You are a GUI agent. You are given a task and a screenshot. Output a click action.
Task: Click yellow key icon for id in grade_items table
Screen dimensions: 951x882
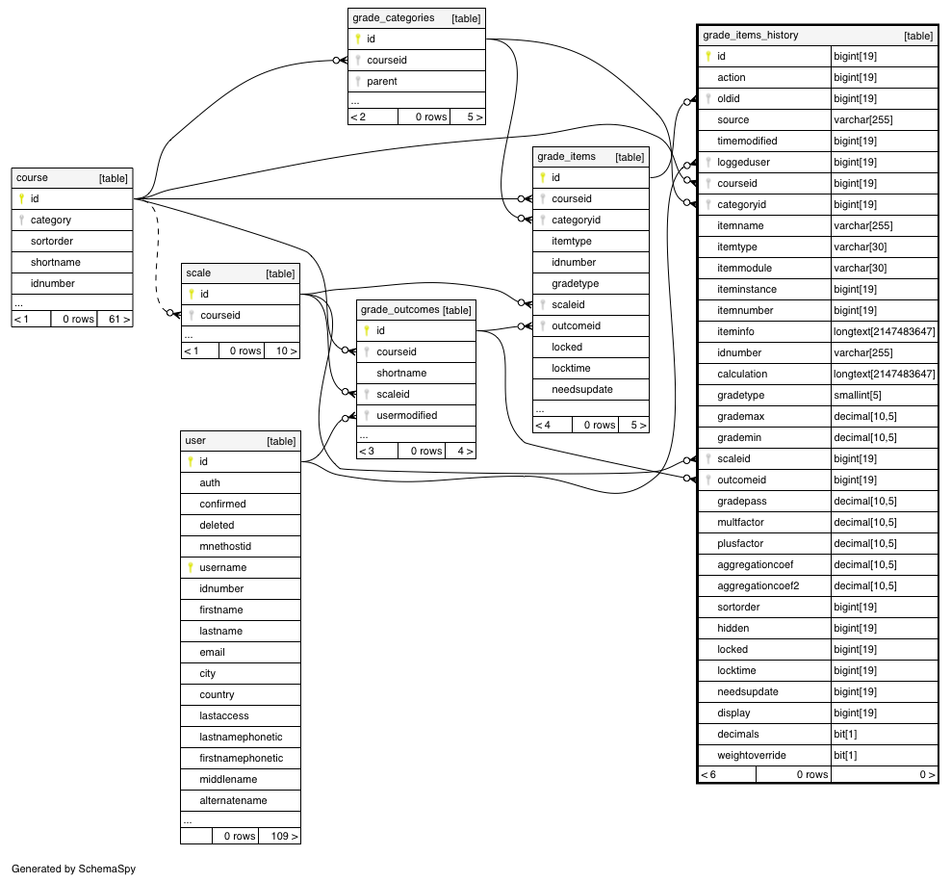(543, 178)
